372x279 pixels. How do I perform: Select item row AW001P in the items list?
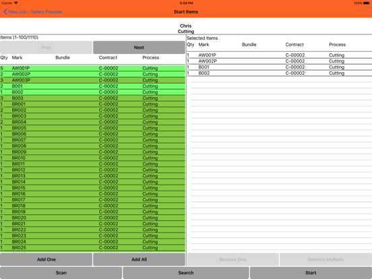pos(92,68)
